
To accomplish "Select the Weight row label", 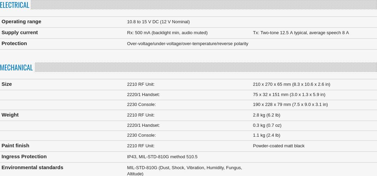I will [10, 115].
